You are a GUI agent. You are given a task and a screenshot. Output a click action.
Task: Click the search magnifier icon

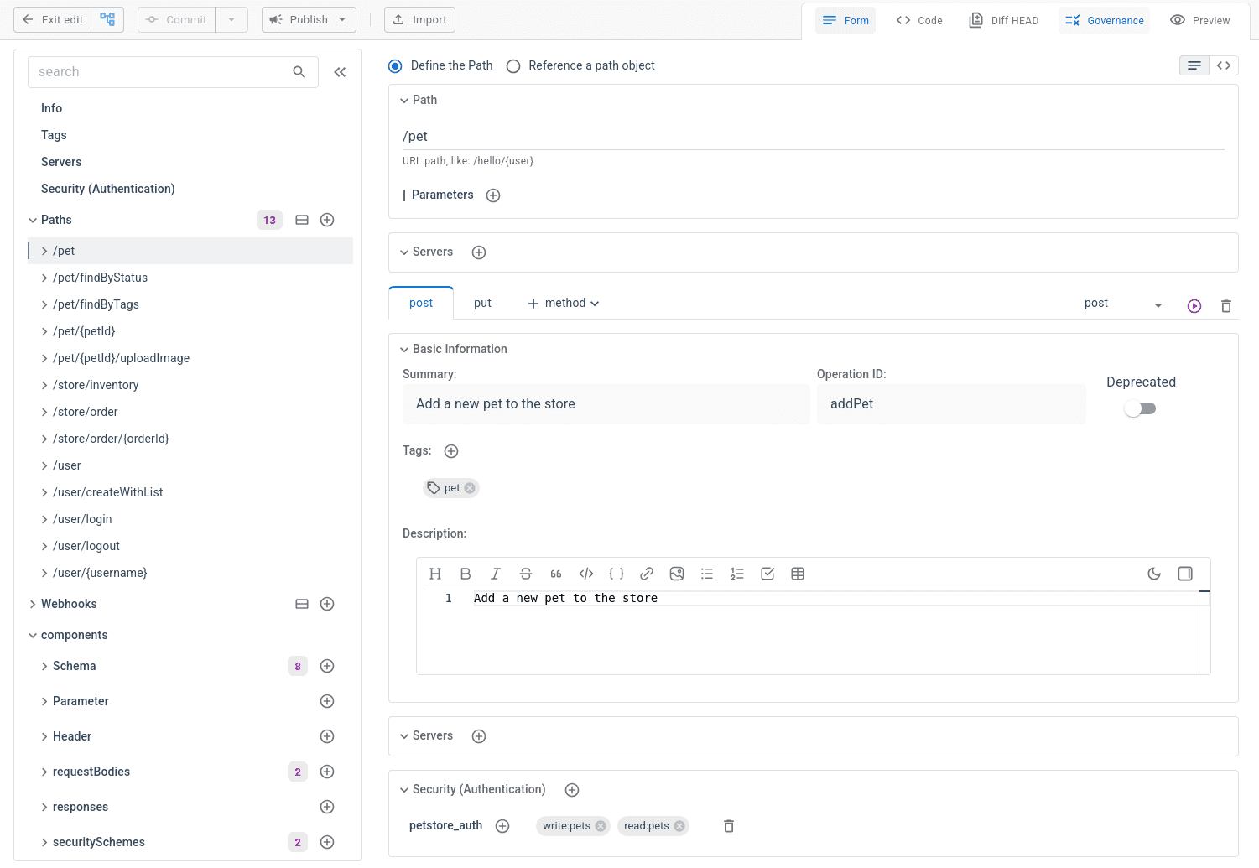[299, 72]
